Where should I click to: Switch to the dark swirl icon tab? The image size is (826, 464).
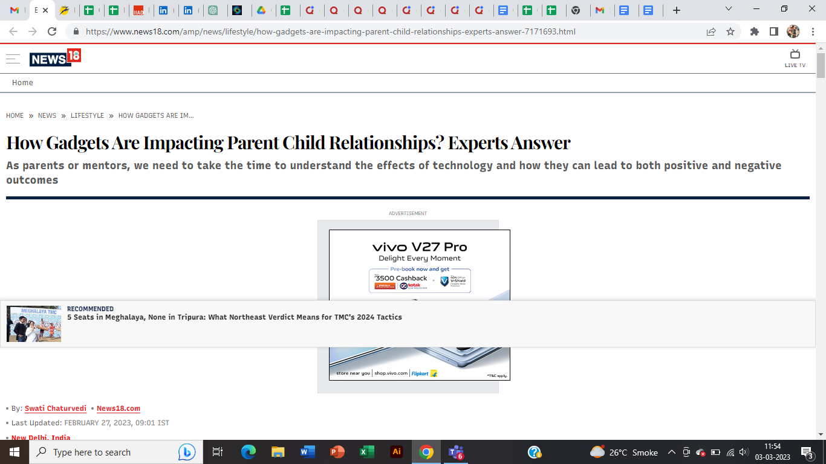pos(237,10)
